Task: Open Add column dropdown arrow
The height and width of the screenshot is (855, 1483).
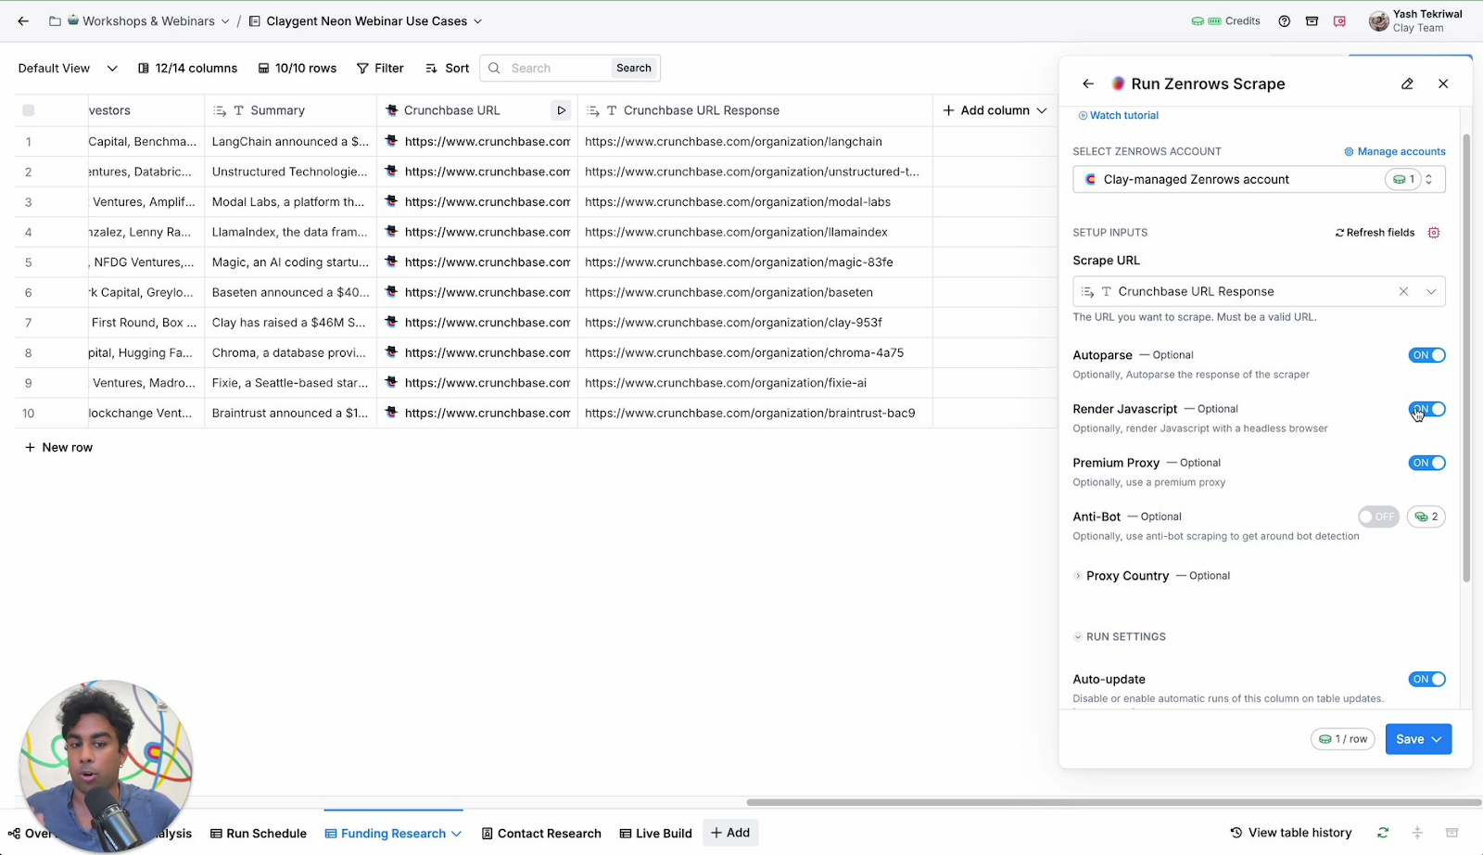Action: point(1042,110)
